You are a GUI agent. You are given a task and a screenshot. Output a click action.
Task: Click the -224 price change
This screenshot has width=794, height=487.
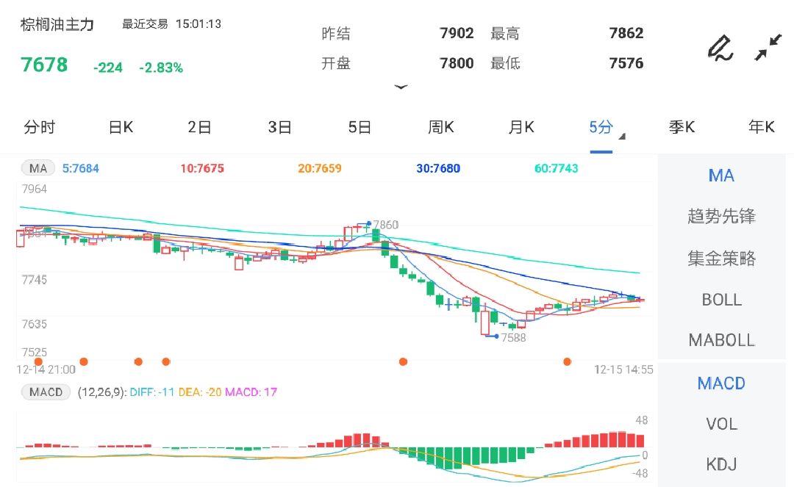coord(108,68)
